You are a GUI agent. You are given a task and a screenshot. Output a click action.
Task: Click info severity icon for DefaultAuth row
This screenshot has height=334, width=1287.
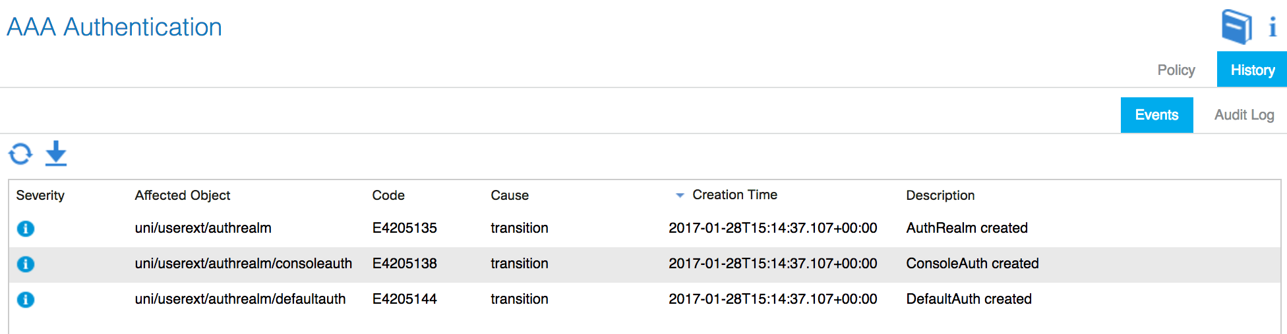[26, 300]
